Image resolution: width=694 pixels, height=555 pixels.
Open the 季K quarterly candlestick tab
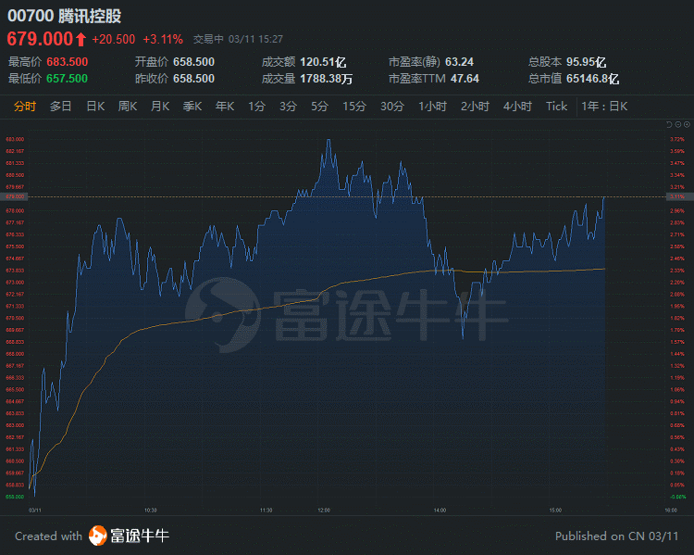(192, 107)
